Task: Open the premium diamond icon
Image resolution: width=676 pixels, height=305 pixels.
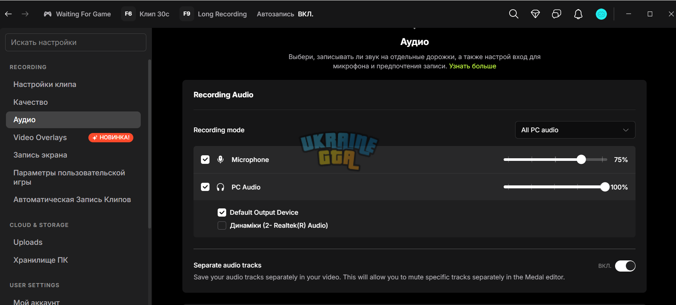Action: click(535, 14)
